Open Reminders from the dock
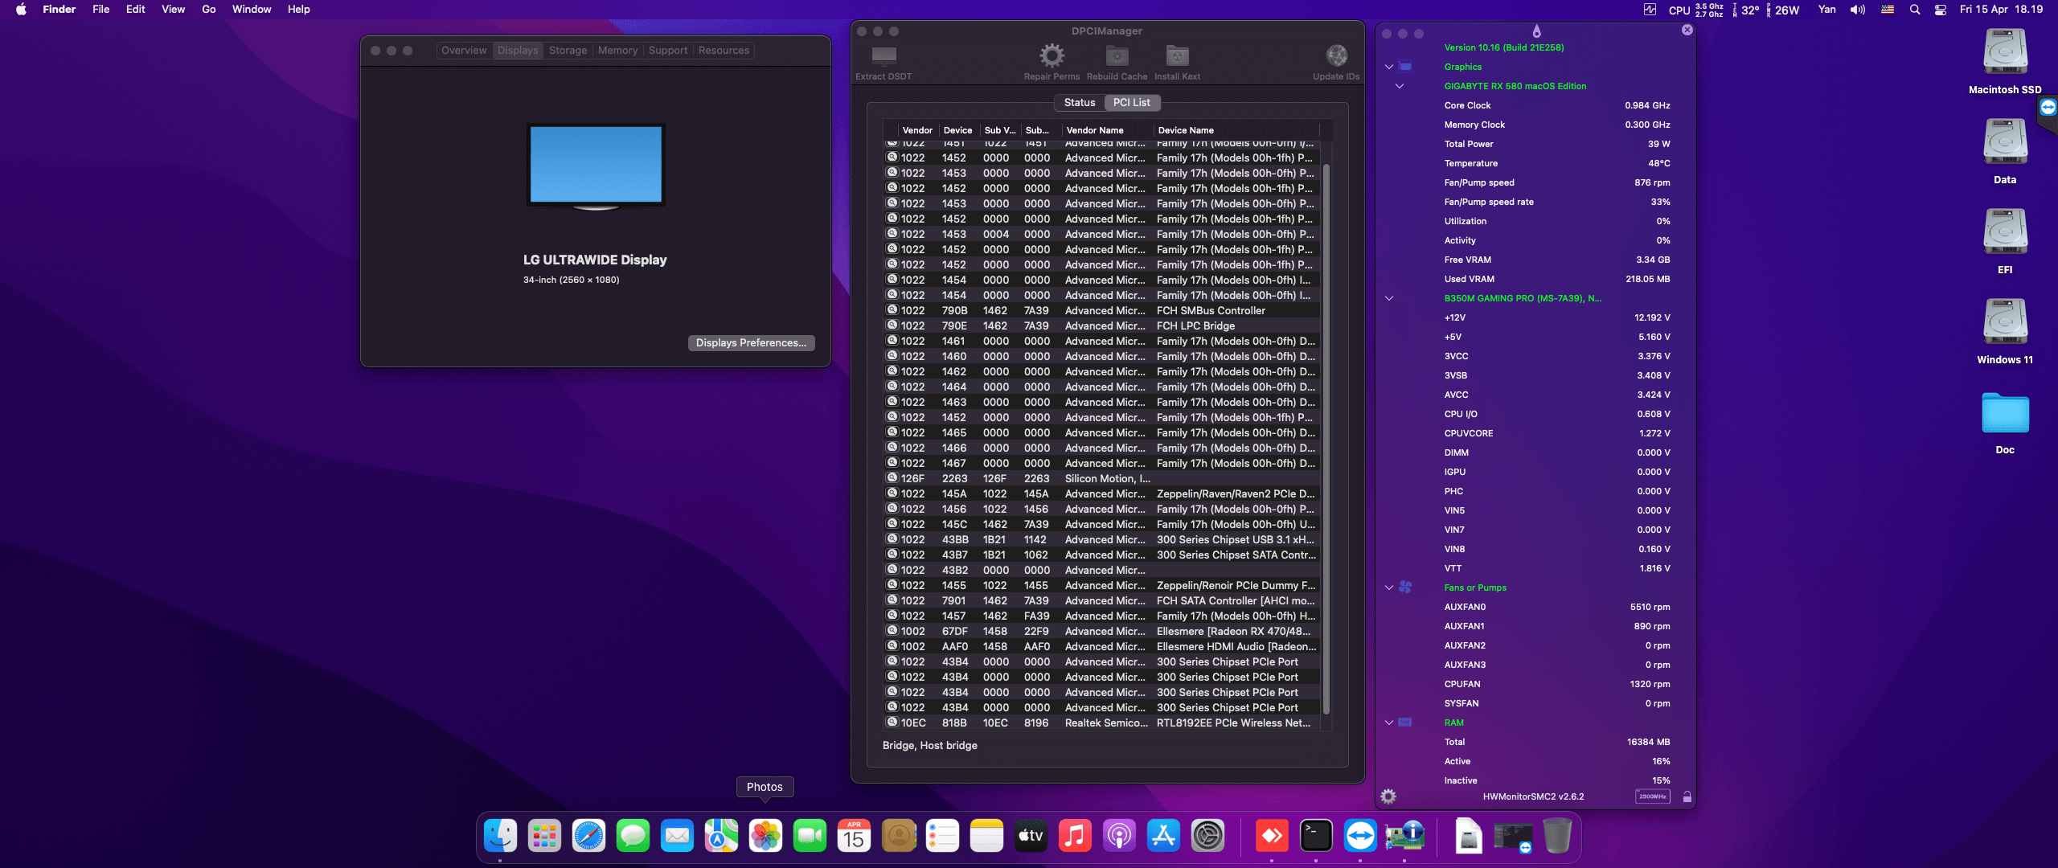 pyautogui.click(x=942, y=836)
